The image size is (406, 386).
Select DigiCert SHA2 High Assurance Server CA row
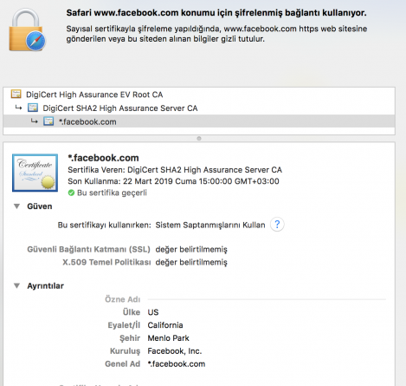point(199,108)
